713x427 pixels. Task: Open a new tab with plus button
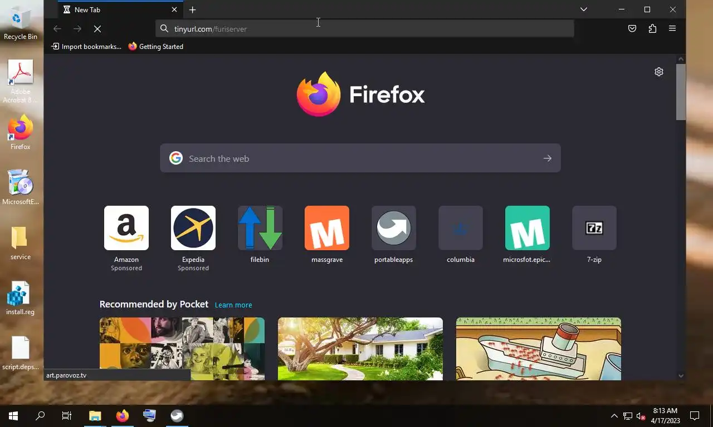pos(192,9)
